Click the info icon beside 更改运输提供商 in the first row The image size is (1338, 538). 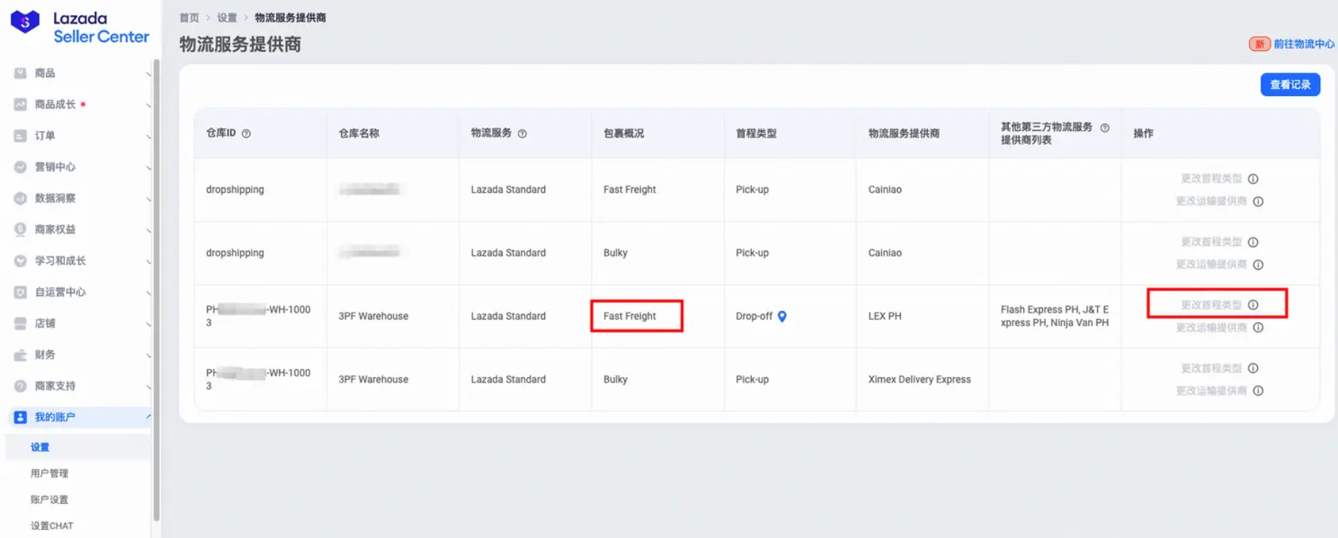pyautogui.click(x=1258, y=202)
